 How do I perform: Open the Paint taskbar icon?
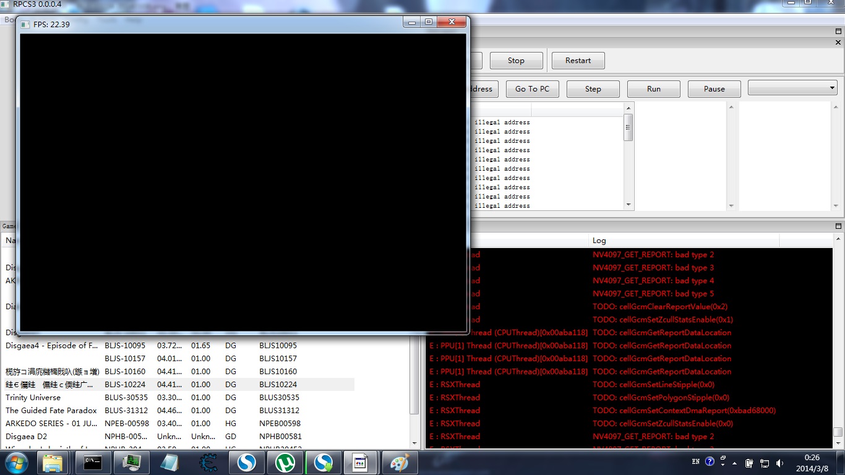(400, 462)
